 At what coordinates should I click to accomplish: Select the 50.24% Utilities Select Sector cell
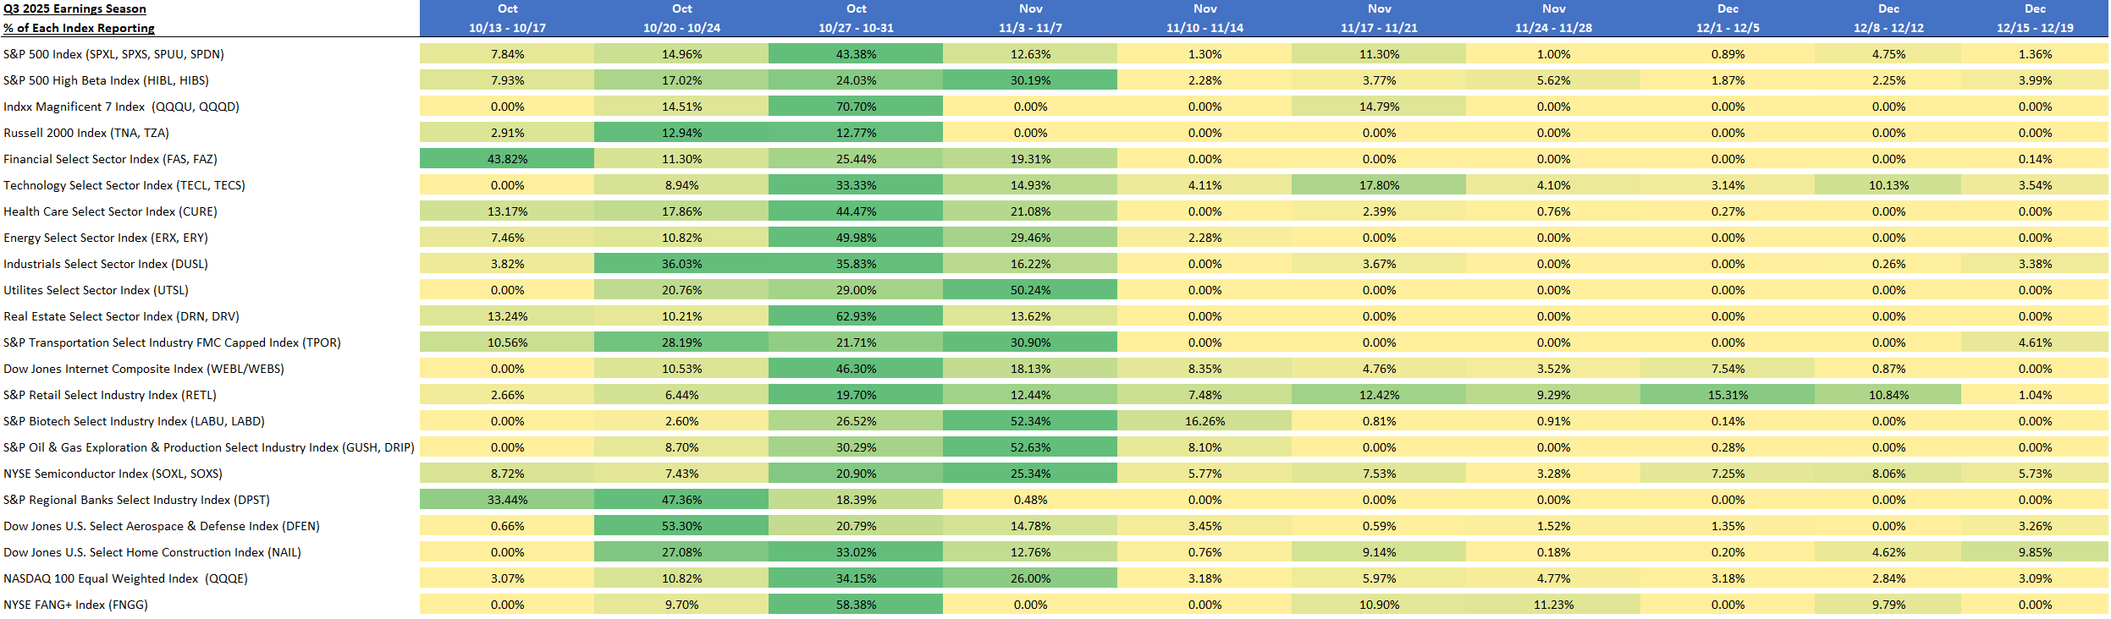tap(1030, 290)
